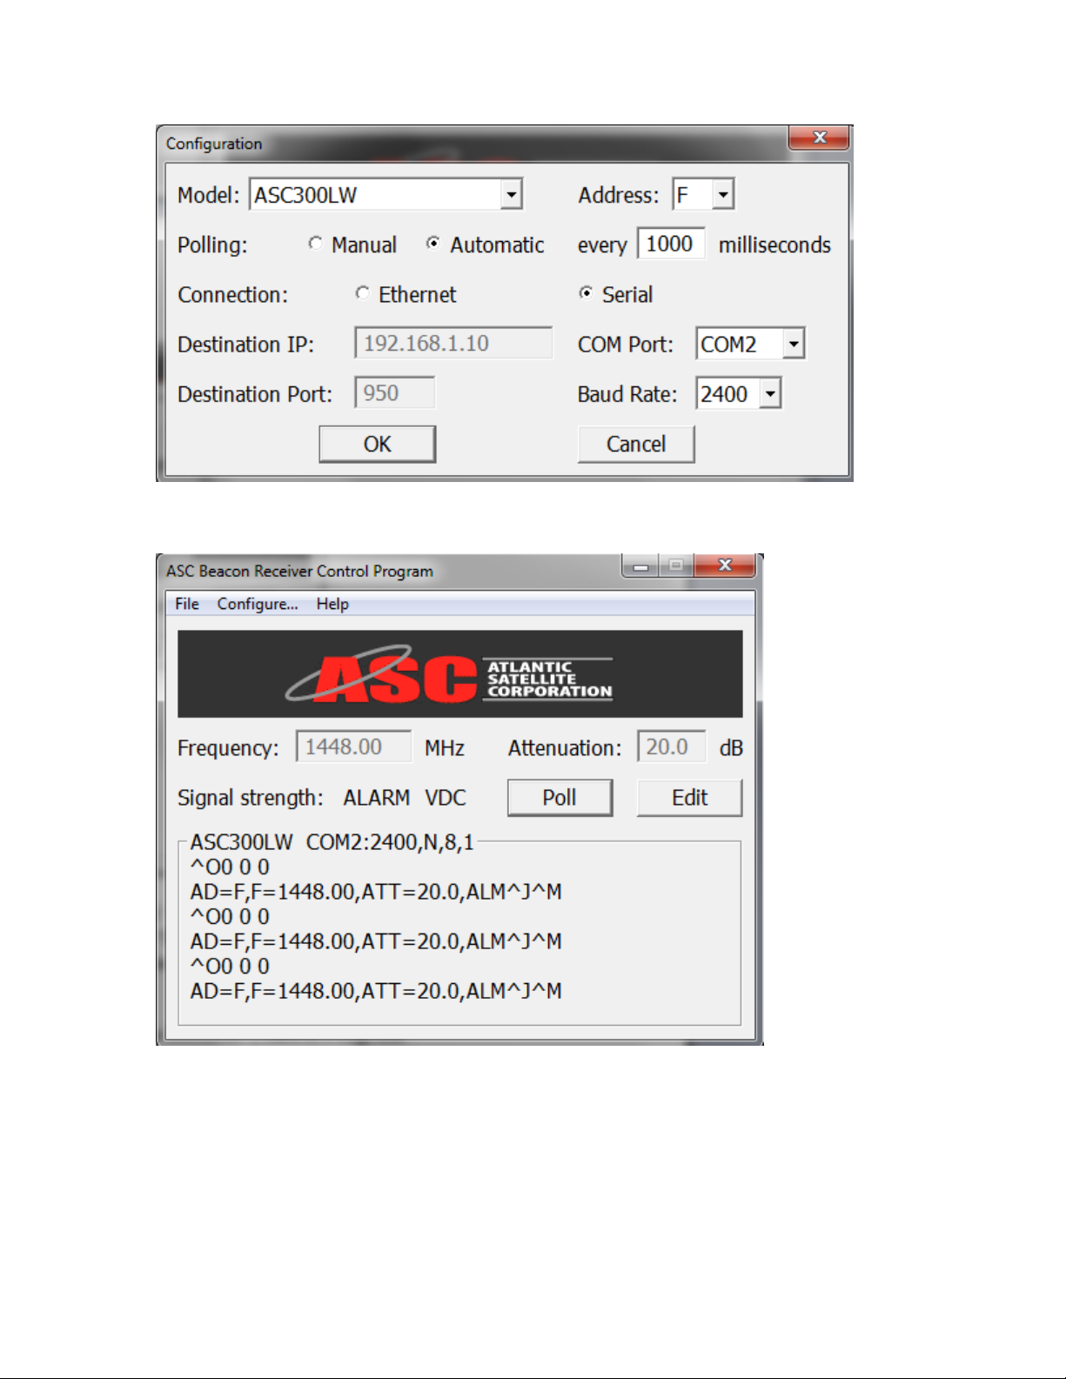Click the polling interval field showing 1000
The image size is (1066, 1379).
point(671,244)
